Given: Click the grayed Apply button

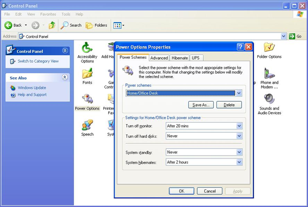Looking at the screenshot, I should tap(238, 191).
